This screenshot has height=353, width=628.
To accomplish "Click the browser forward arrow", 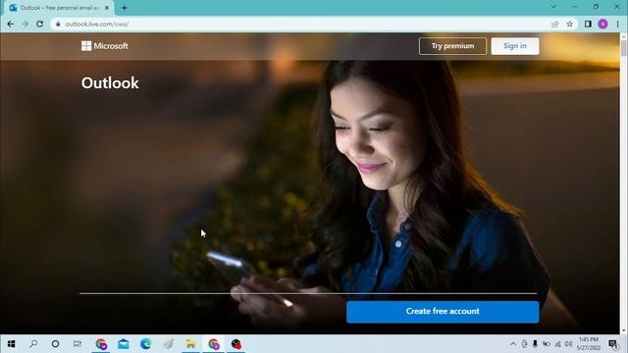I will 25,24.
